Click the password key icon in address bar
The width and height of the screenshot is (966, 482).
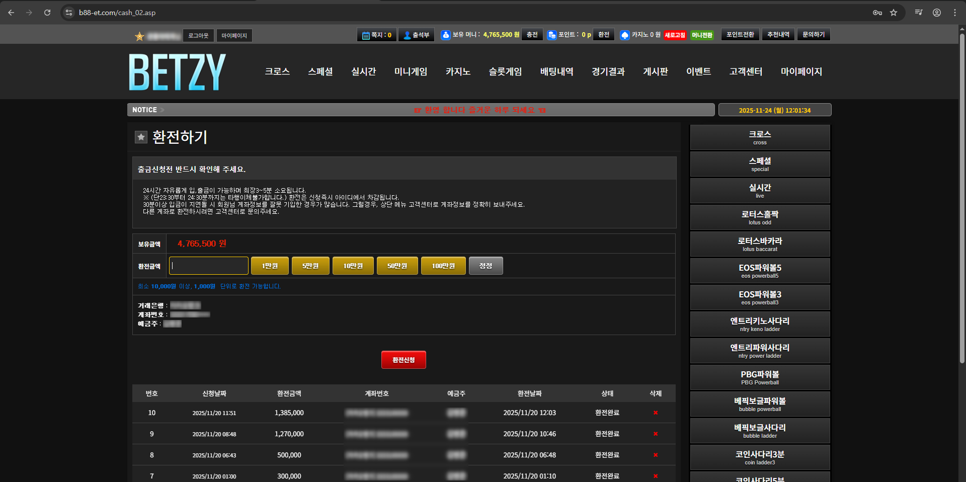click(877, 13)
